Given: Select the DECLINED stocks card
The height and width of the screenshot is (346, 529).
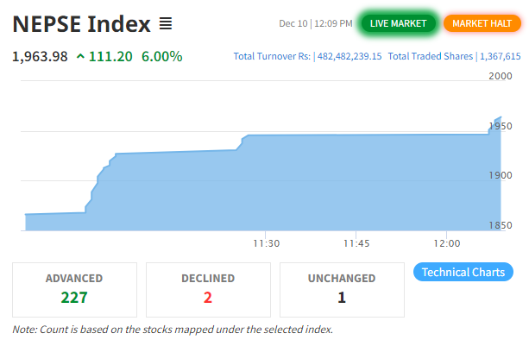Looking at the screenshot, I should [208, 288].
